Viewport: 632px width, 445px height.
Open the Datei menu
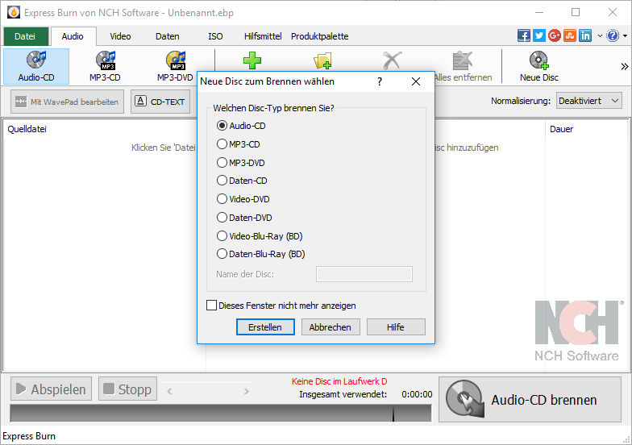pos(26,36)
